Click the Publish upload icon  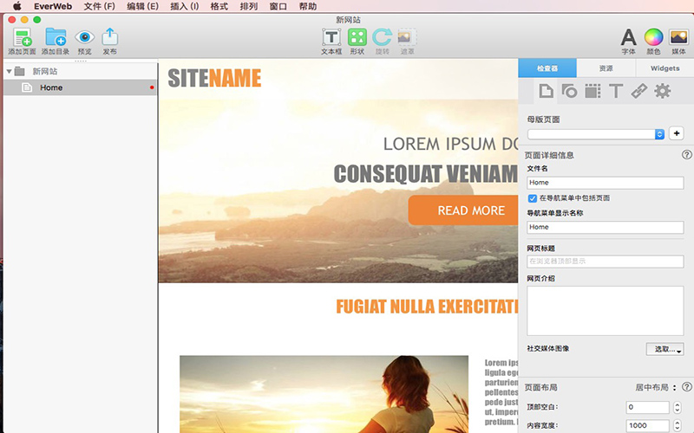click(110, 37)
